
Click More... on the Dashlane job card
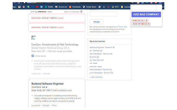tap(55, 106)
